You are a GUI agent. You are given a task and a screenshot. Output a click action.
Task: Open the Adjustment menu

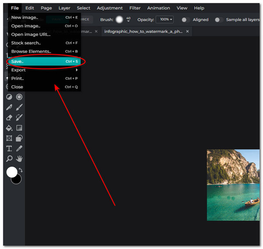(x=110, y=8)
